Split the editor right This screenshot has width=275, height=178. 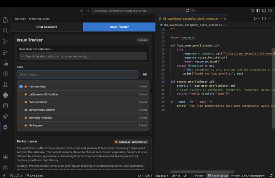(x=264, y=19)
